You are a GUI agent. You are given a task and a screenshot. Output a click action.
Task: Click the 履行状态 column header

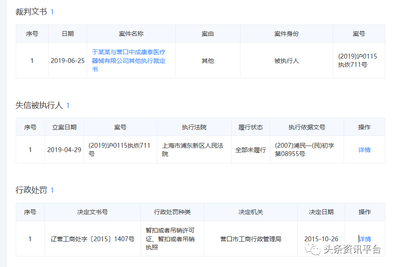click(x=251, y=127)
